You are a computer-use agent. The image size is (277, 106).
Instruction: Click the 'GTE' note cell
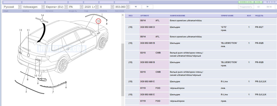(x=224, y=27)
